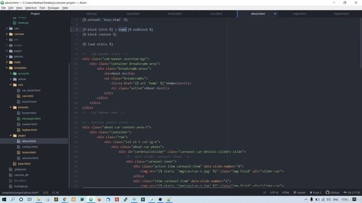Image resolution: width=362 pixels, height=203 pixels.
Task: Open car_detail.html file
Action: [31, 90]
